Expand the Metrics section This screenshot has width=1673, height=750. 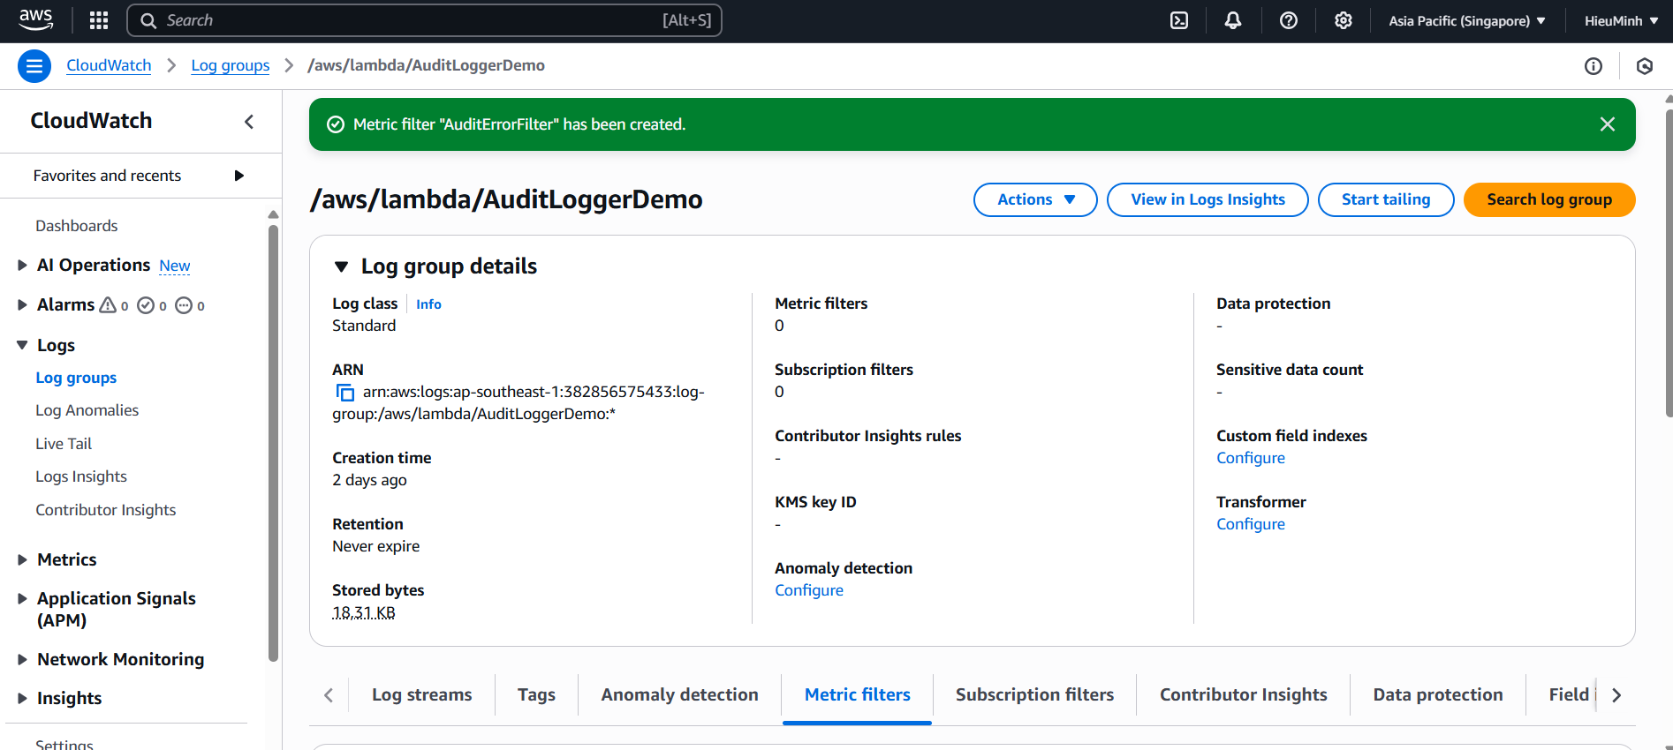(22, 559)
